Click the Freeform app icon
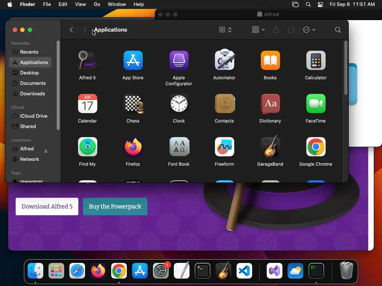382x286 pixels. 224,147
